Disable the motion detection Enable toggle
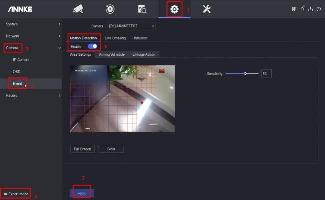 pos(92,46)
